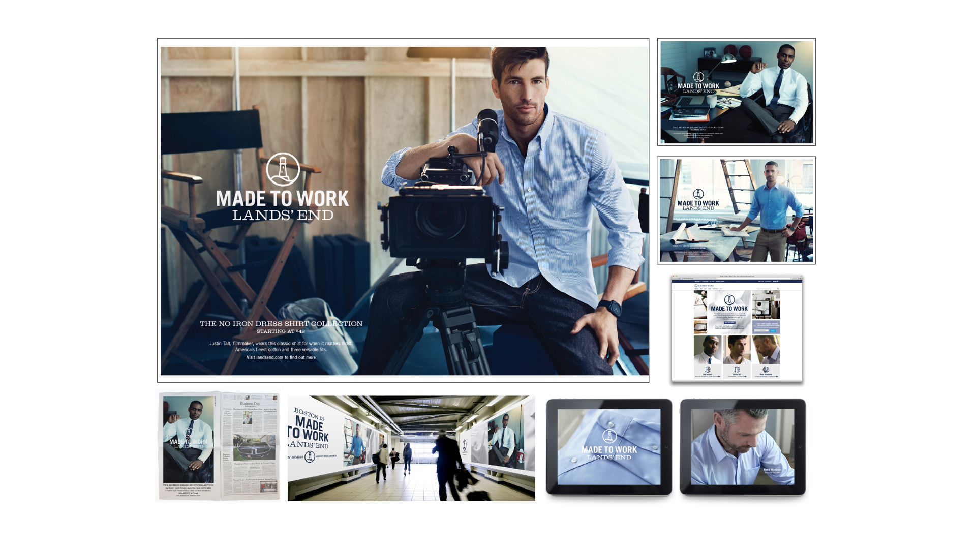The image size is (976, 549).
Task: Open the ad thumbnail with man at desk
Action: tap(737, 92)
